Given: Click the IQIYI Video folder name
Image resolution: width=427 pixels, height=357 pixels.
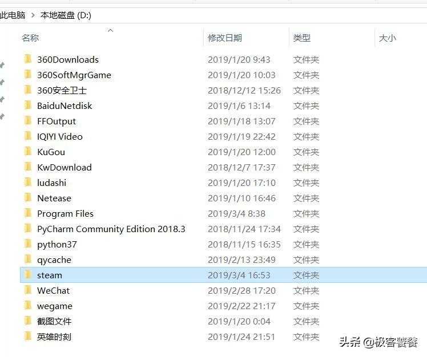Looking at the screenshot, I should pyautogui.click(x=59, y=136).
